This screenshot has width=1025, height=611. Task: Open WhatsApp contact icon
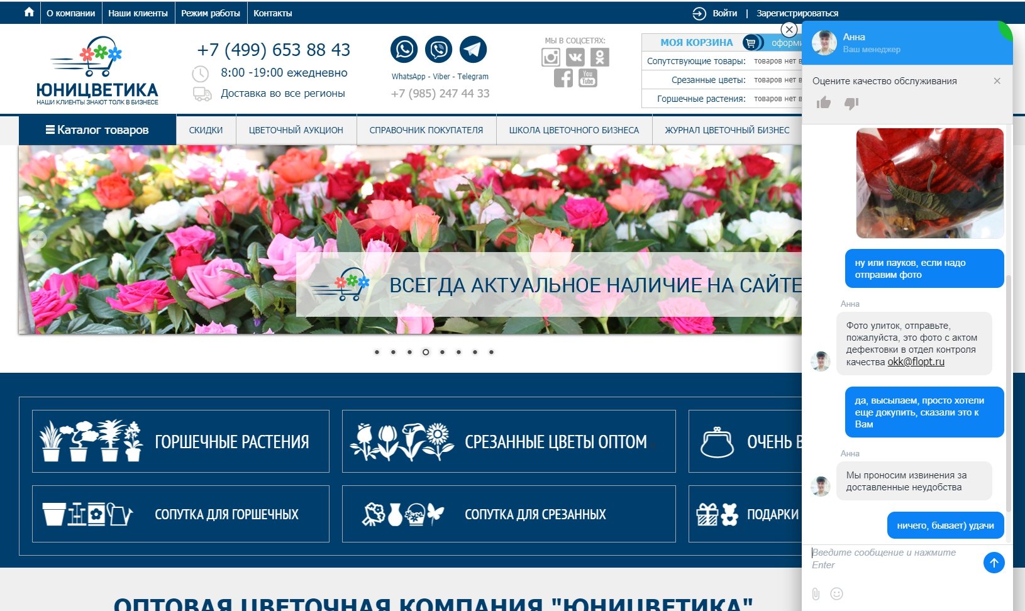pos(404,49)
